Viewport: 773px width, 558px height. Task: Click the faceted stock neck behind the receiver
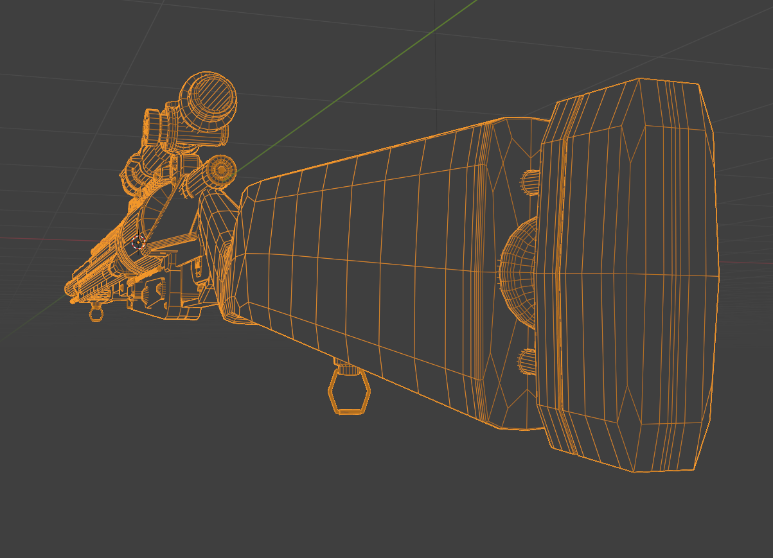(x=217, y=257)
